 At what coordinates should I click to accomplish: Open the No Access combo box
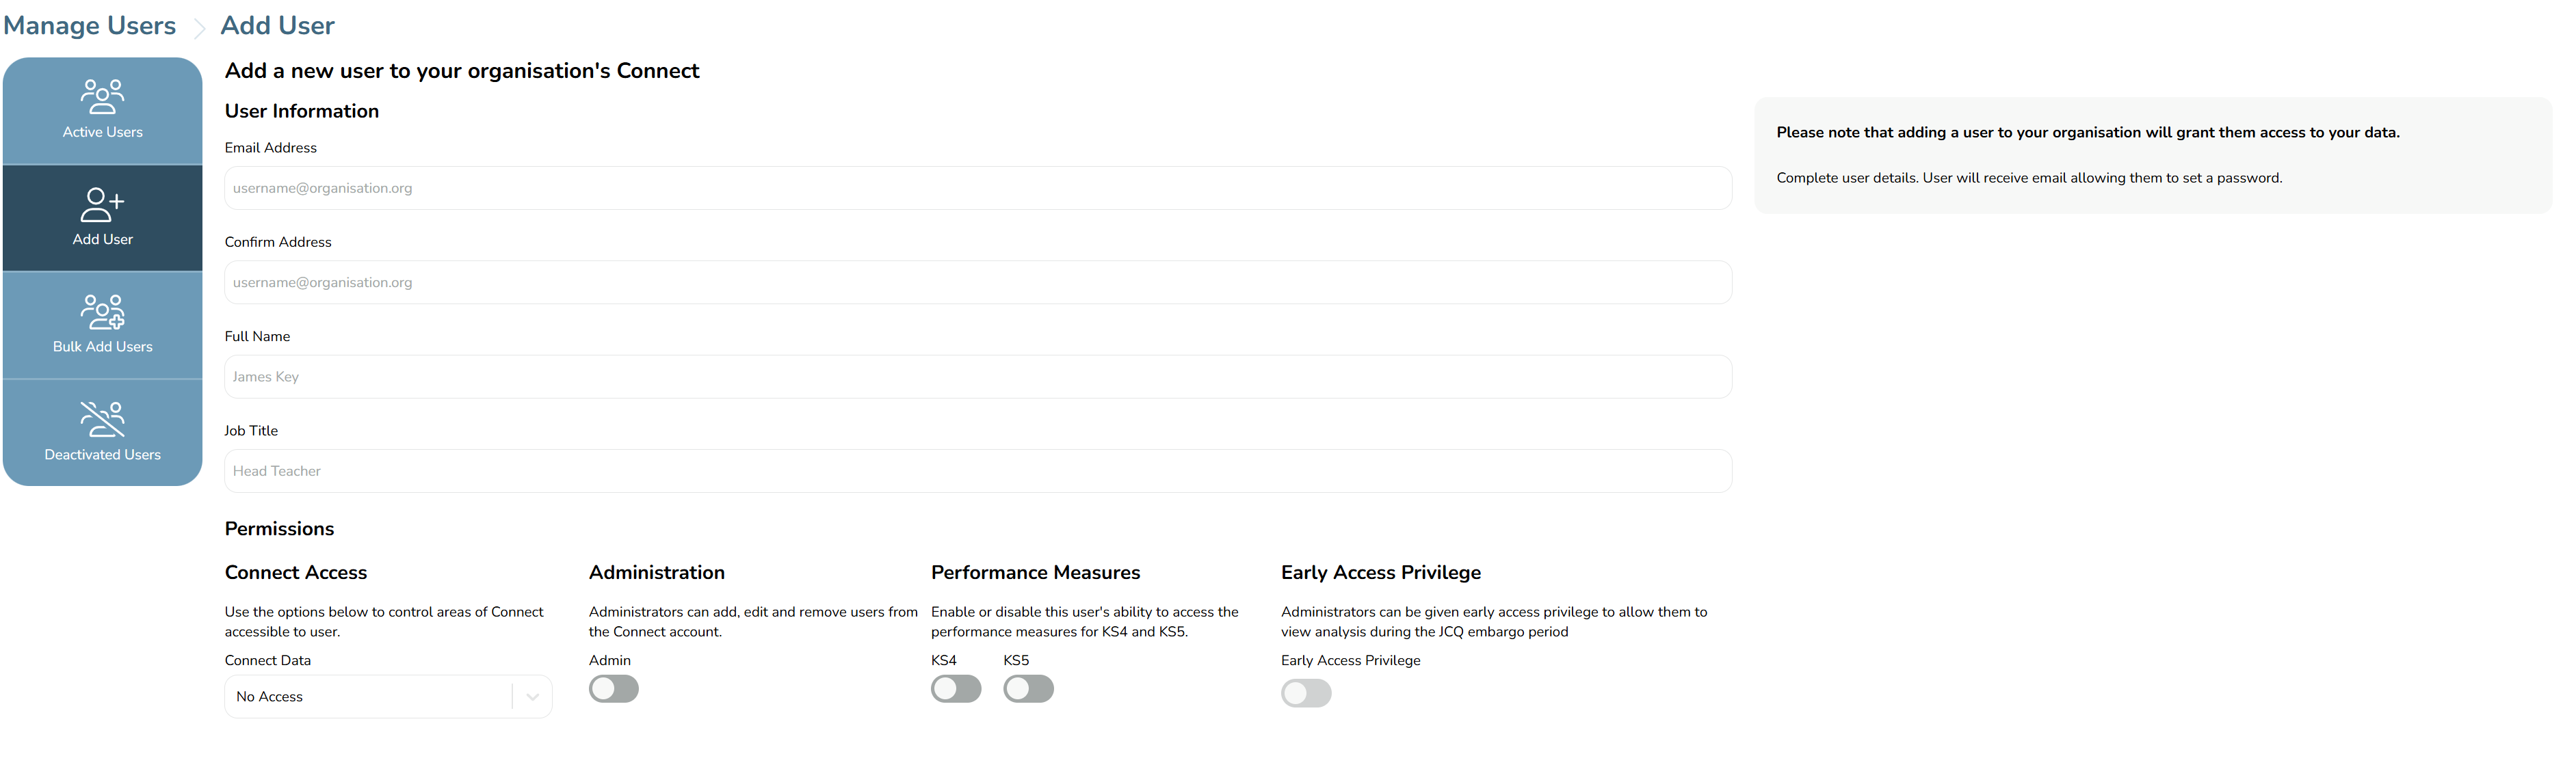(x=388, y=697)
